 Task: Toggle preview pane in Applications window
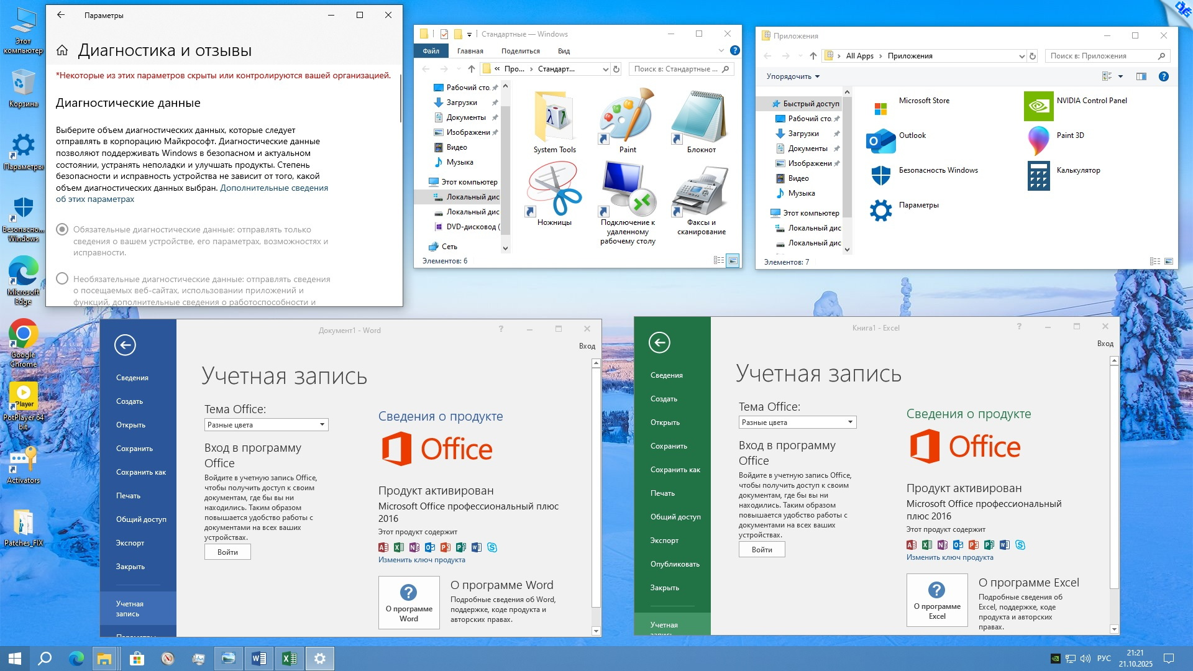pyautogui.click(x=1141, y=76)
